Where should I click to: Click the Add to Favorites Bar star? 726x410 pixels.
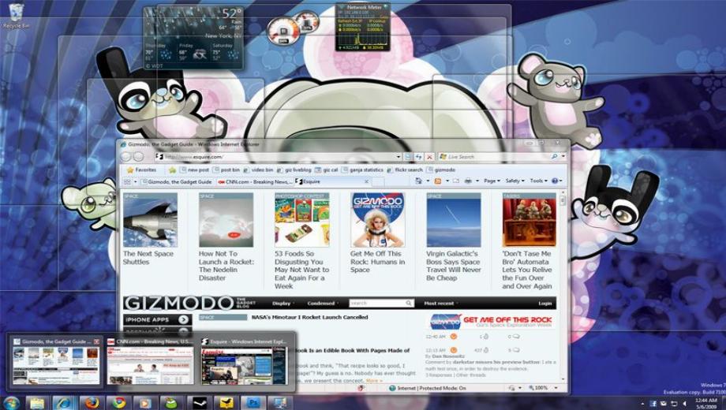[172, 170]
